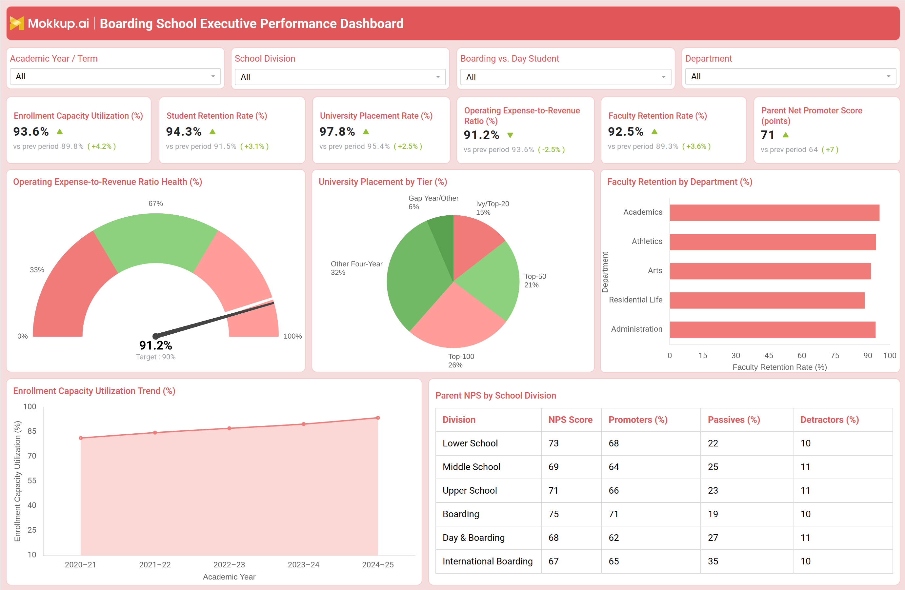Click the up arrow beside Student Retention 94.3%
The image size is (905, 590).
pos(212,132)
